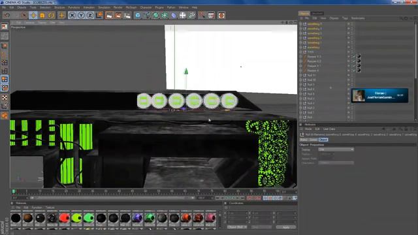418x235 pixels.
Task: Toggle the Z axis lock
Action: coord(90,16)
